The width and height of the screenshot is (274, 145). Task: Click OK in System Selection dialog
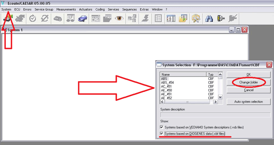tap(249, 75)
